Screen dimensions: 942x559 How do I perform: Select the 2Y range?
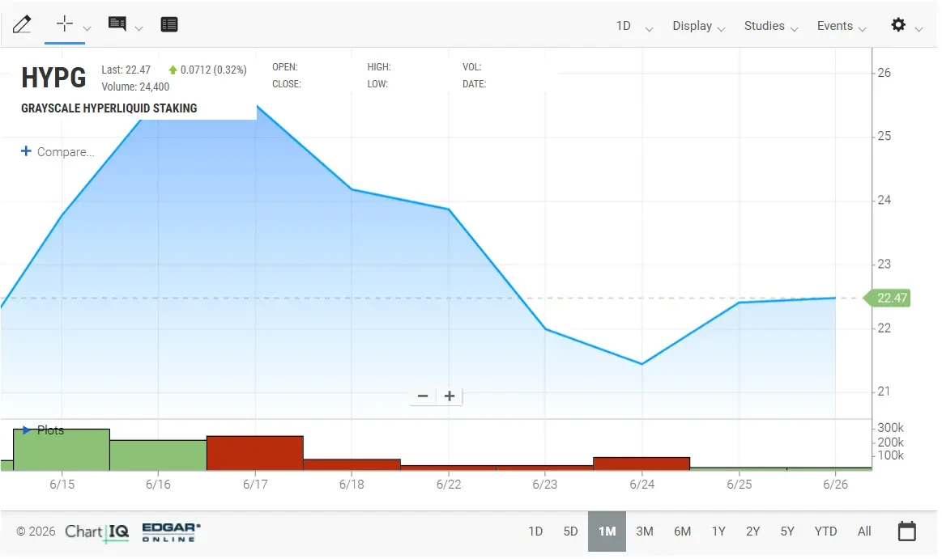(x=752, y=531)
